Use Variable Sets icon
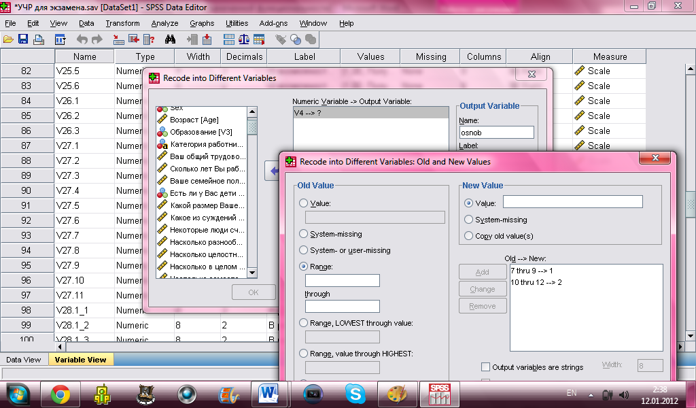Image resolution: width=696 pixels, height=408 pixels. coord(296,39)
